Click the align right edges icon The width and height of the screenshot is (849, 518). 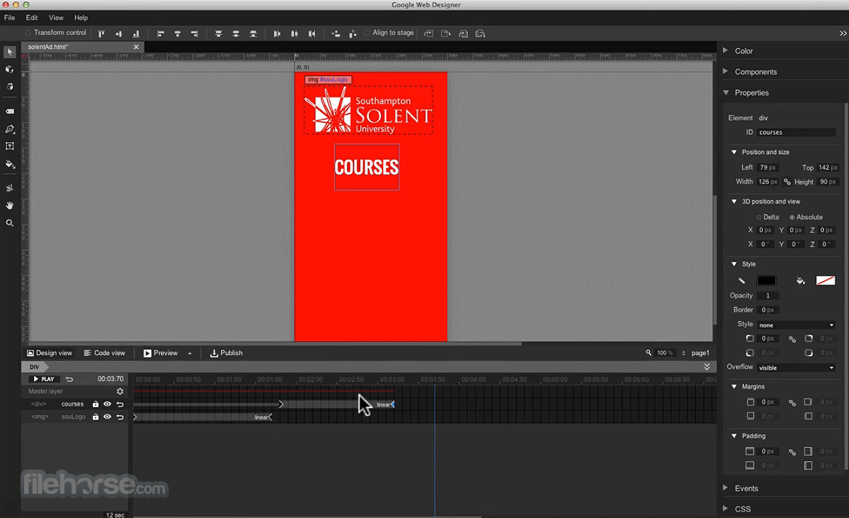(x=195, y=33)
